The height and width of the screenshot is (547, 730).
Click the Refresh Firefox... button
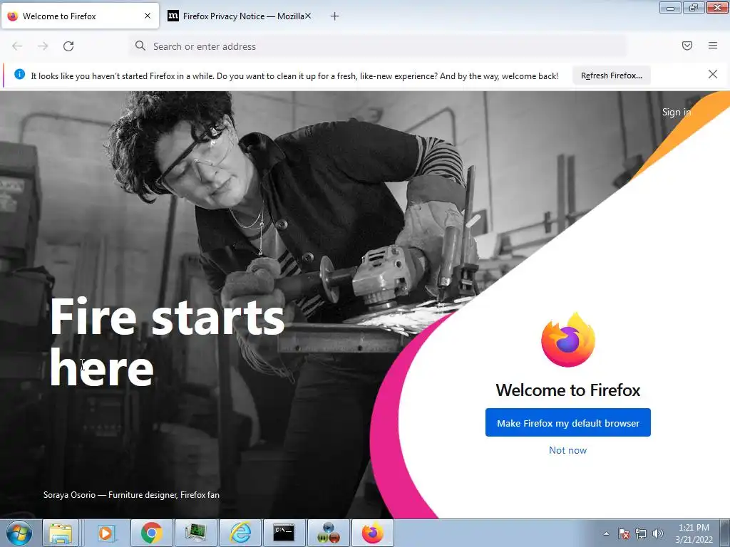(x=611, y=75)
